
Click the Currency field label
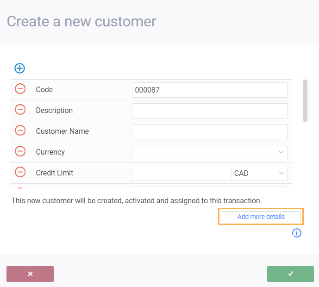click(50, 152)
